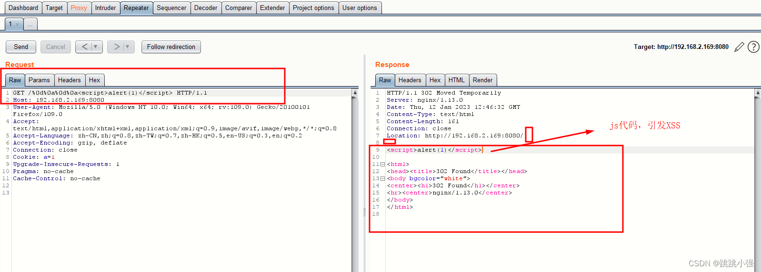Click the center nginx/1.13.0 line in response
Viewport: 761px width, 272px height.
450,193
